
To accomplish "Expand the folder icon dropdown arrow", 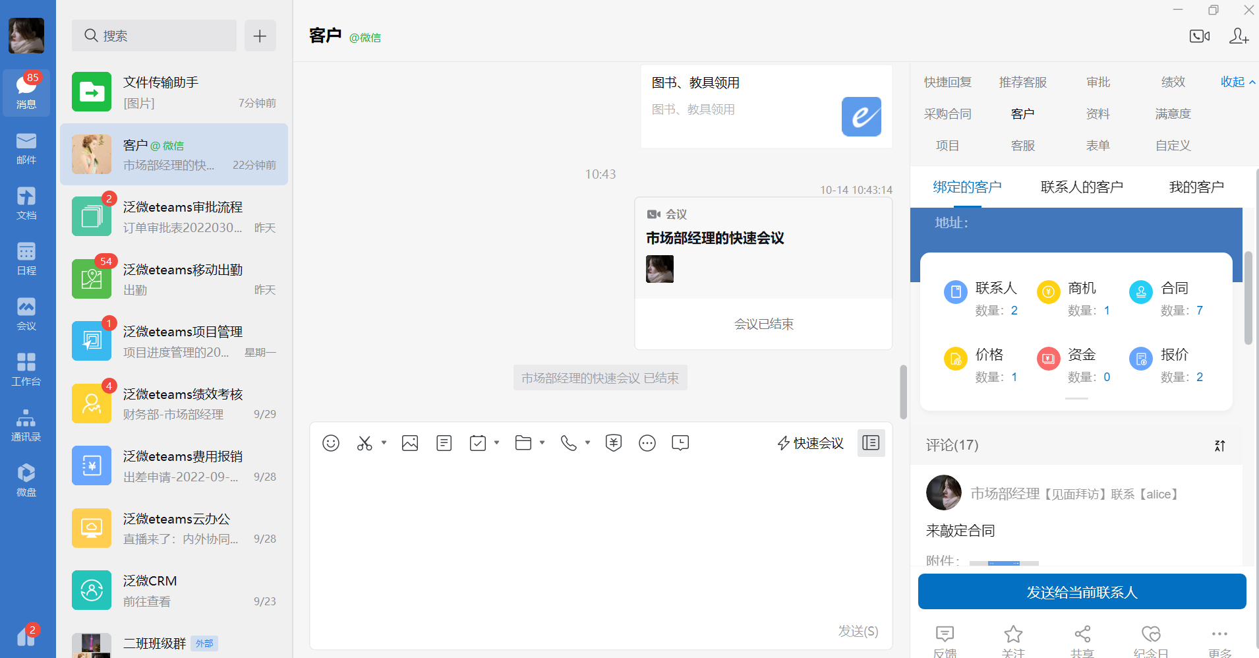I will (542, 443).
